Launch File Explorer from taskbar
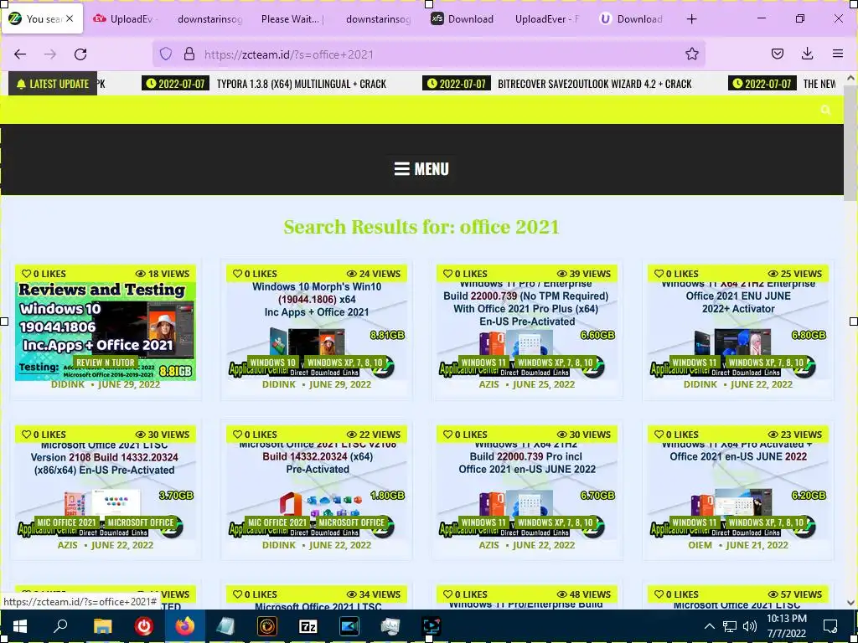The image size is (858, 643). 102,626
